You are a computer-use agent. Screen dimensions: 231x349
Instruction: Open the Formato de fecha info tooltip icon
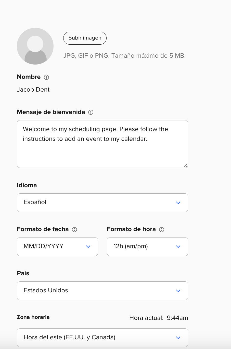(x=74, y=230)
